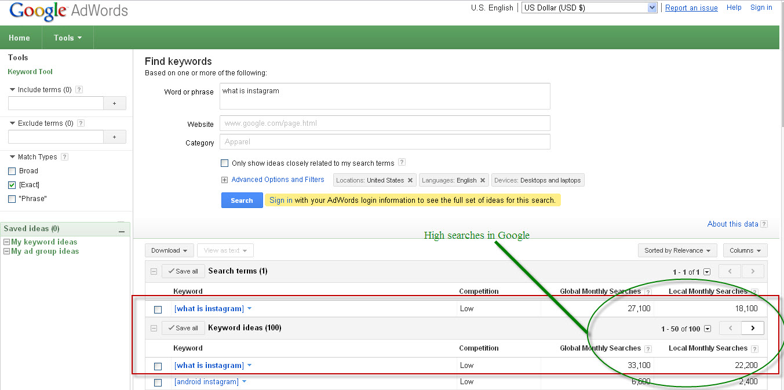This screenshot has height=390, width=784.
Task: Uncheck the [Exact] match type checkbox
Action: pos(12,185)
